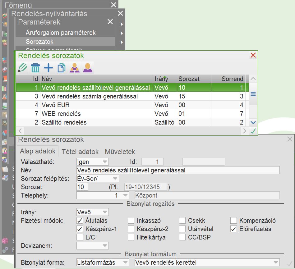Click the Név text field
This screenshot has width=295, height=269.
tap(178, 170)
